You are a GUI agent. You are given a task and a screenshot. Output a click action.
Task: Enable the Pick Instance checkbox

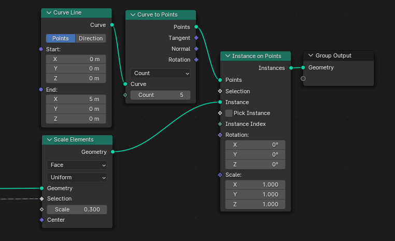(x=229, y=113)
